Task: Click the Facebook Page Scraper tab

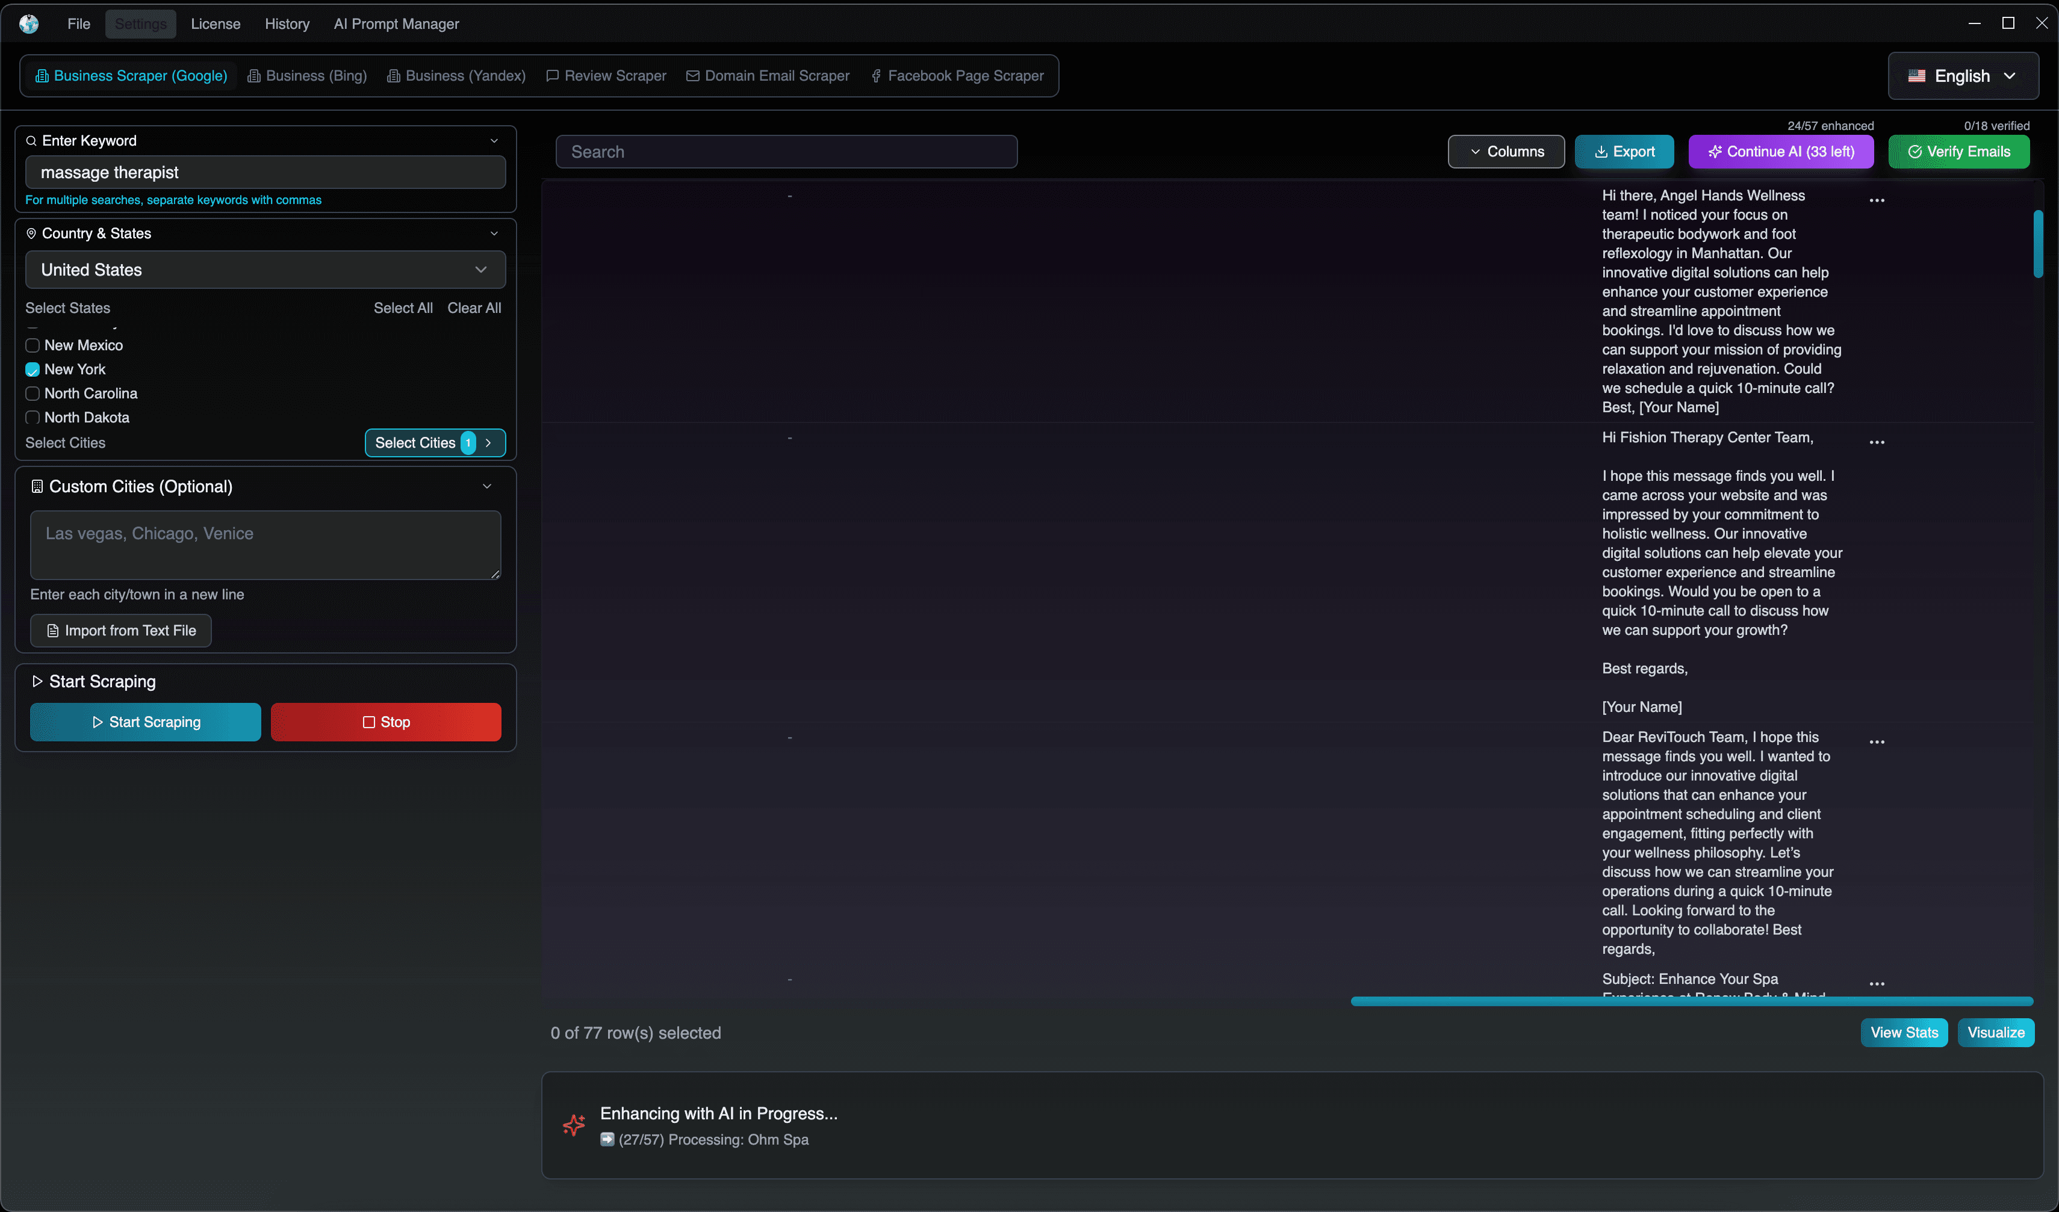Action: pos(957,76)
